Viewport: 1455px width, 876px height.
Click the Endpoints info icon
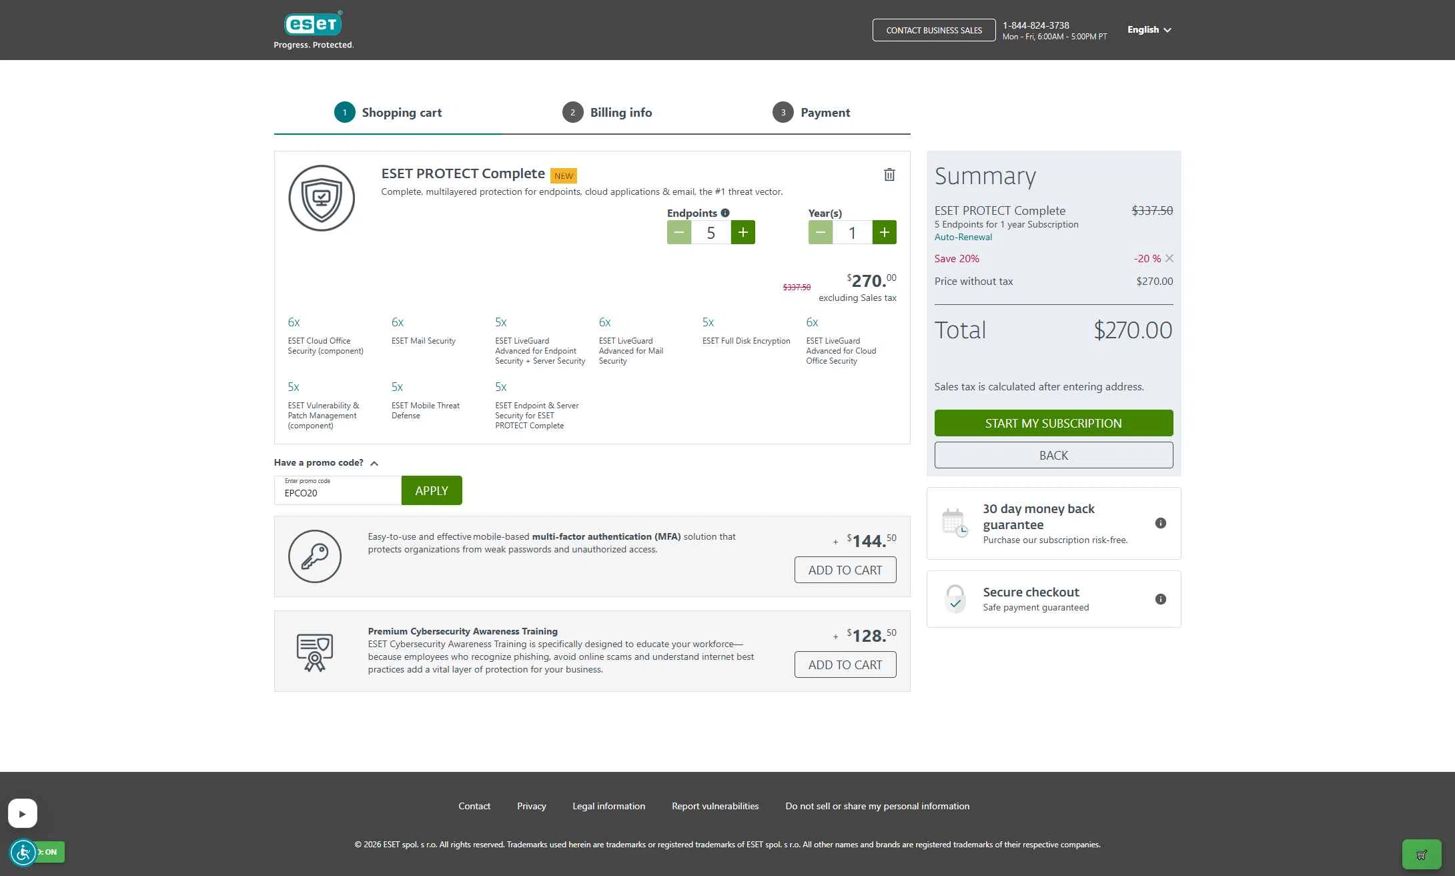(x=725, y=213)
